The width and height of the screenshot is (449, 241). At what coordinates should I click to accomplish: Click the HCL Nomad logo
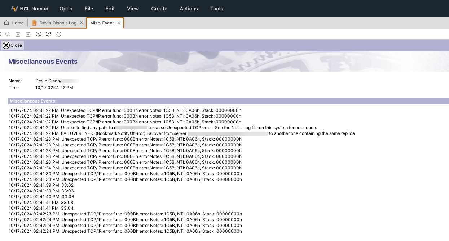click(30, 9)
